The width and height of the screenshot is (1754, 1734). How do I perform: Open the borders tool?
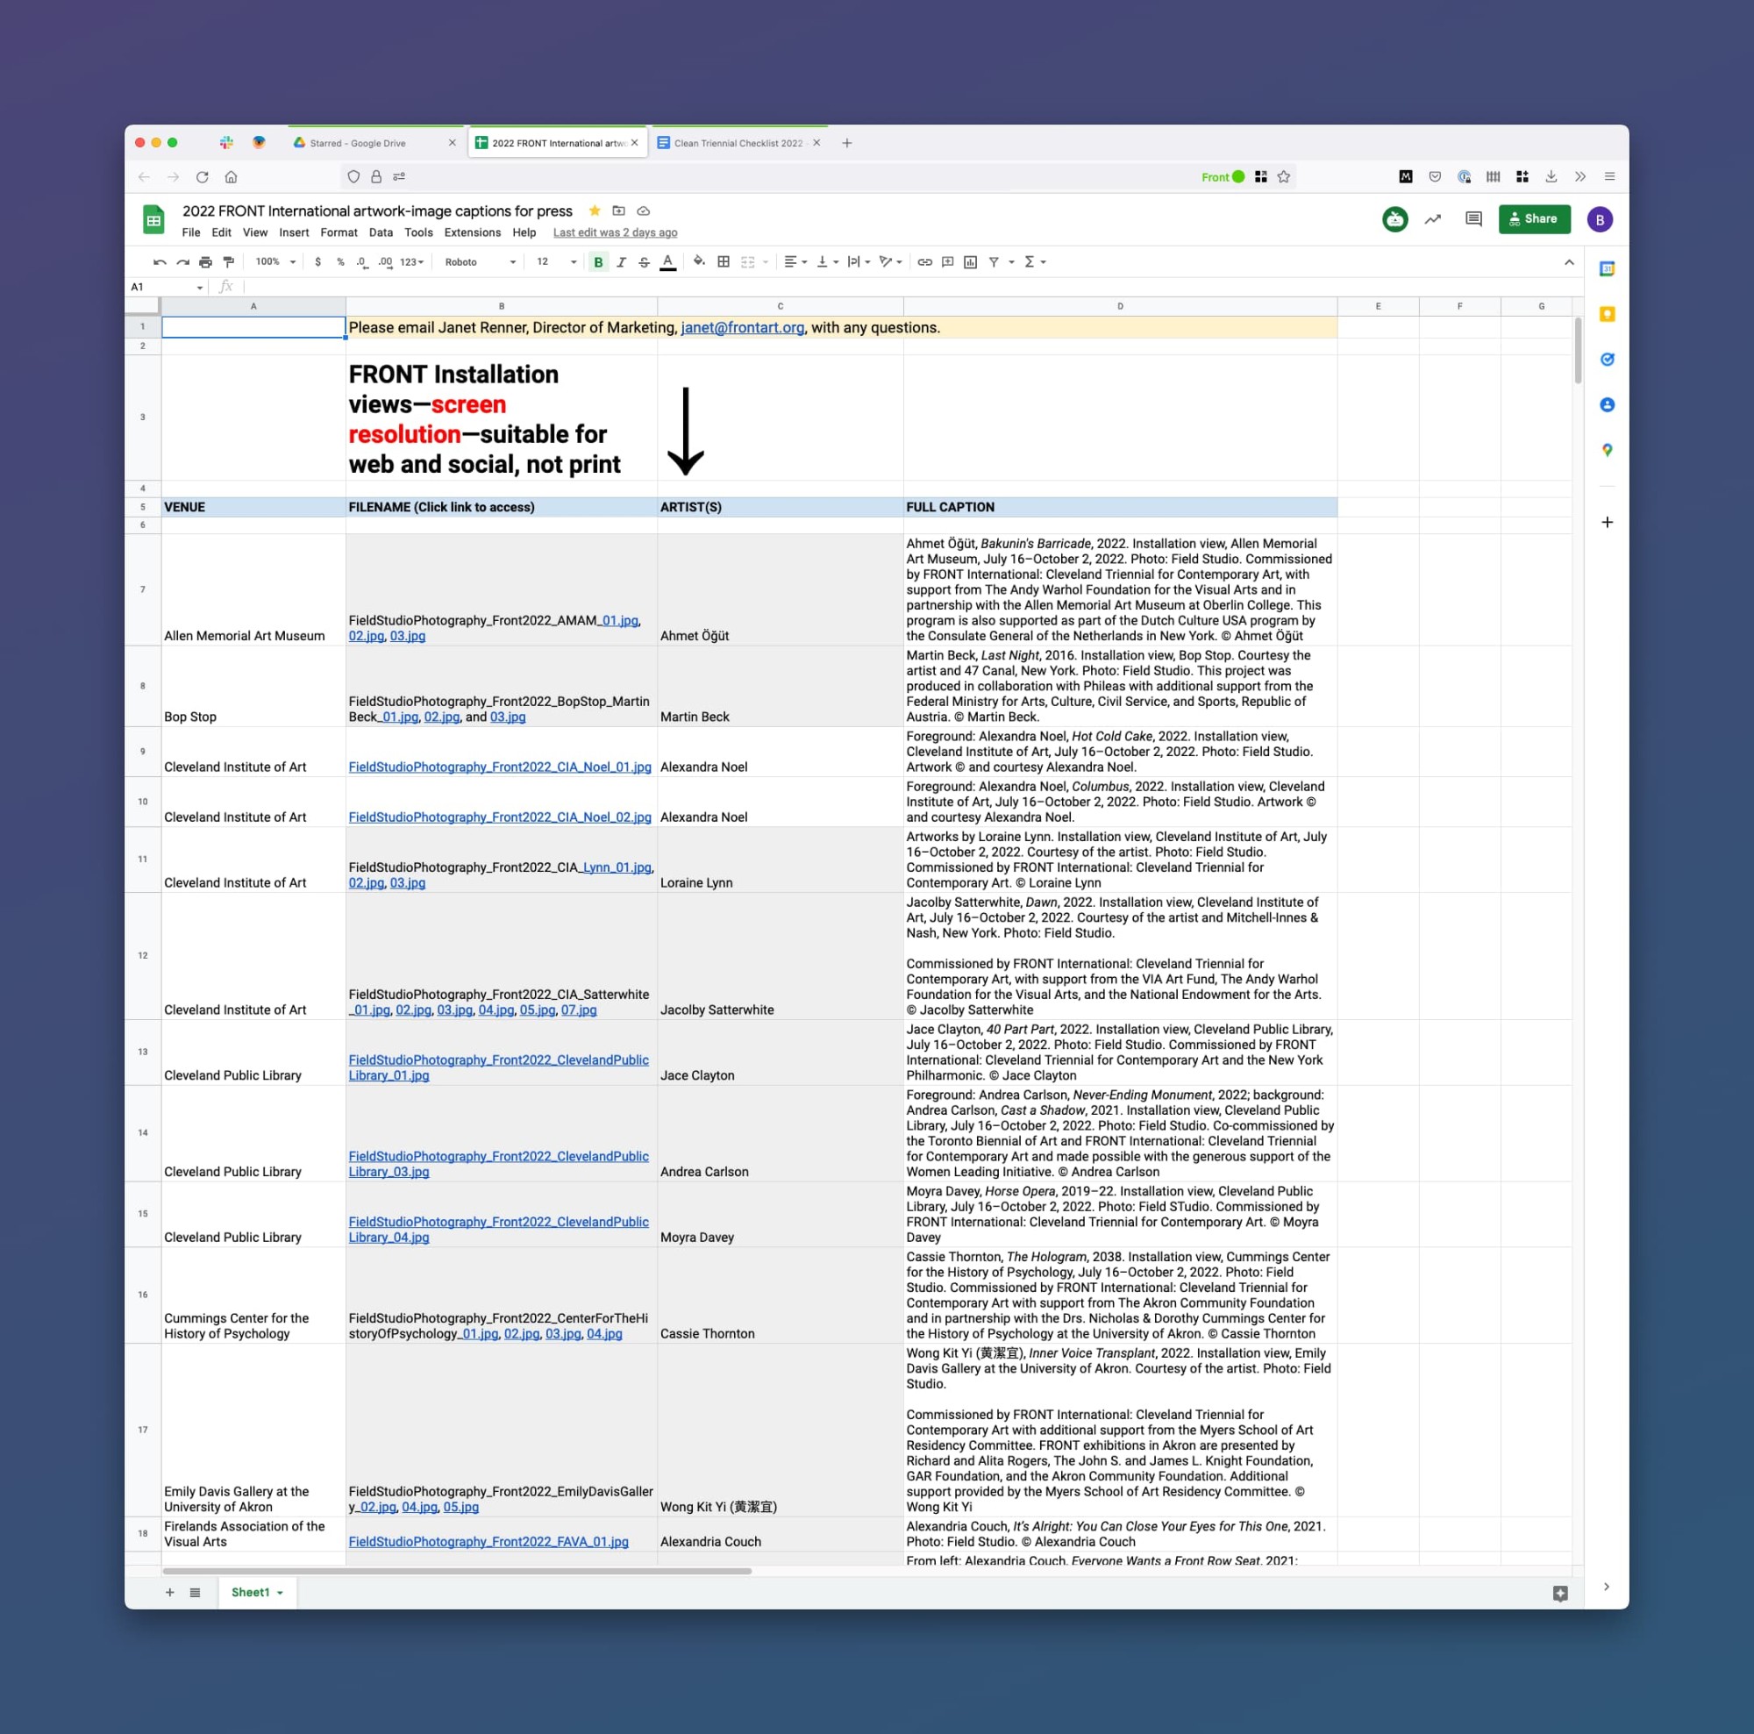click(724, 262)
